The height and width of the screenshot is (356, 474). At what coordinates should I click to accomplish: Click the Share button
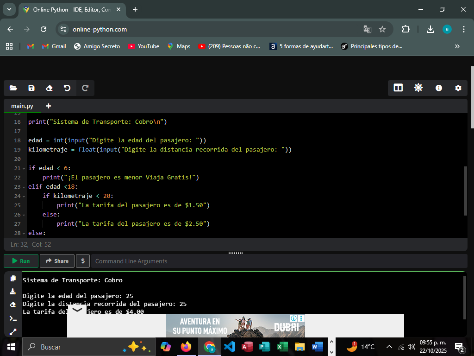(57, 261)
